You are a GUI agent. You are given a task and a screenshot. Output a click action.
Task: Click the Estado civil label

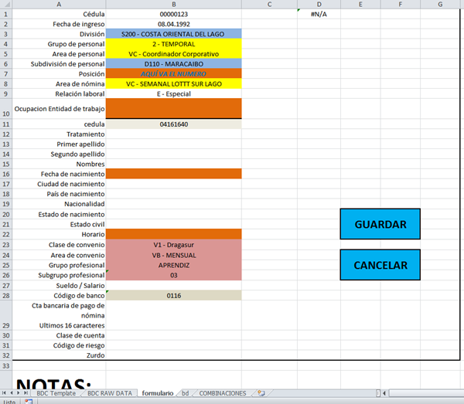click(x=87, y=224)
